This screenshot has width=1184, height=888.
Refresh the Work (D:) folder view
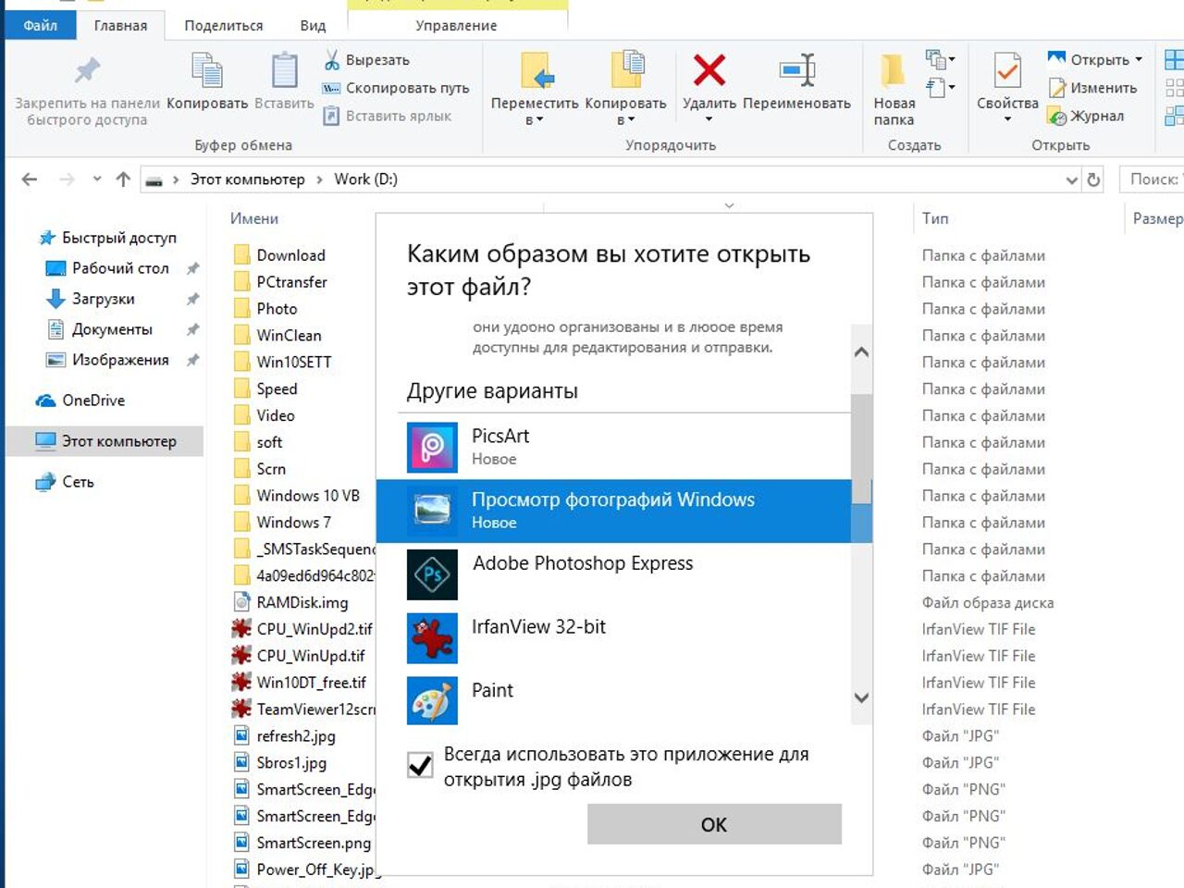click(1093, 179)
